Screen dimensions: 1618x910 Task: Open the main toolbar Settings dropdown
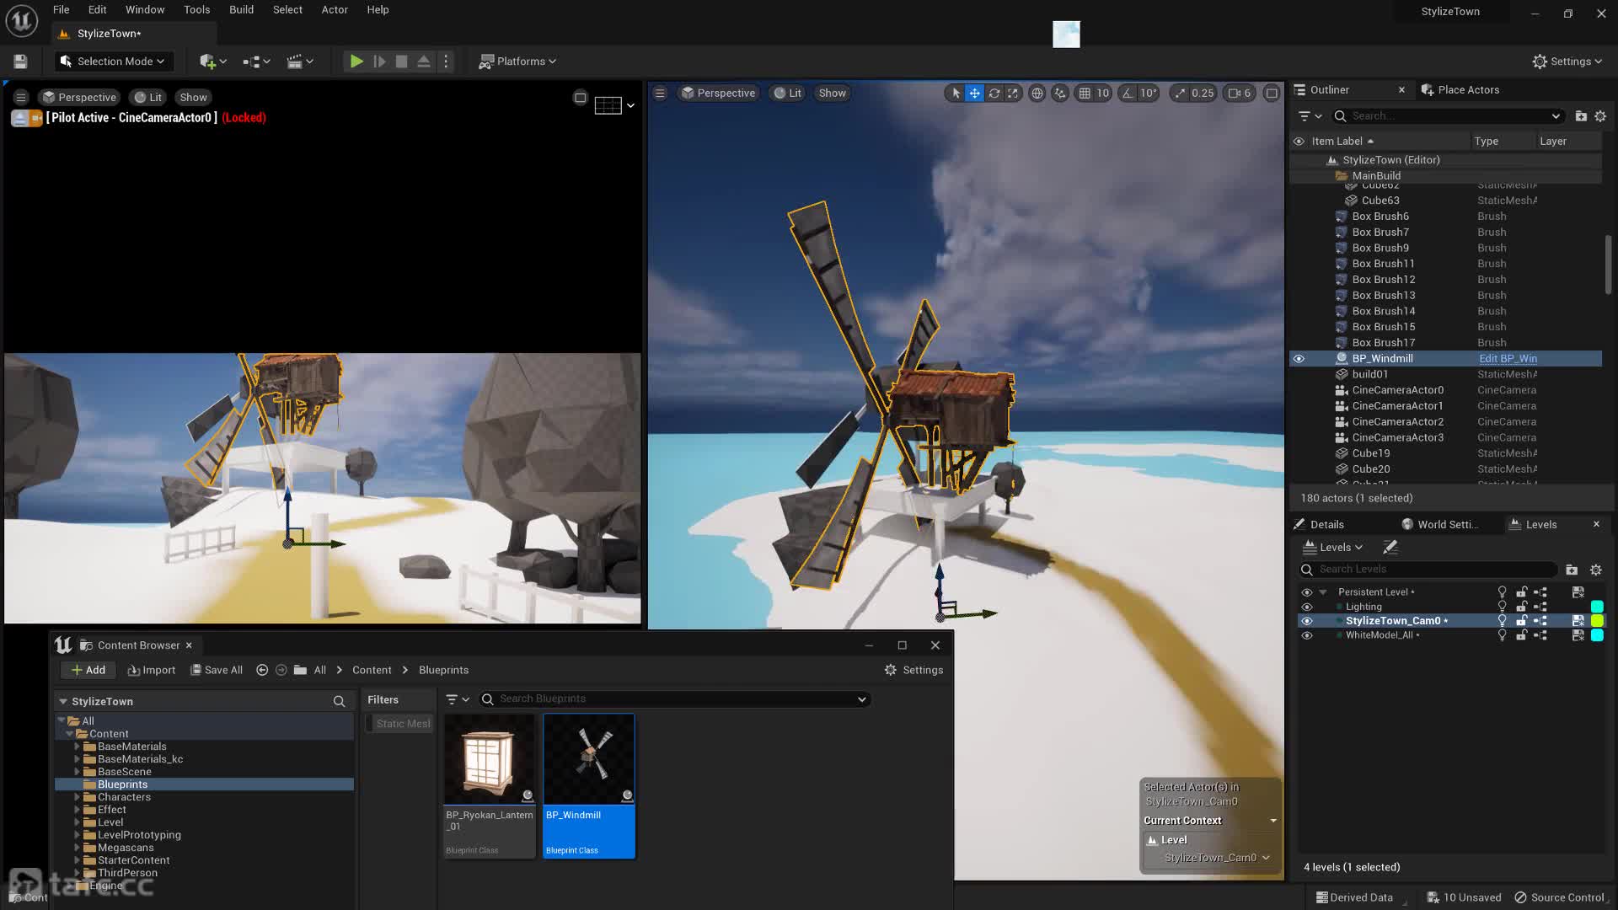coord(1567,62)
